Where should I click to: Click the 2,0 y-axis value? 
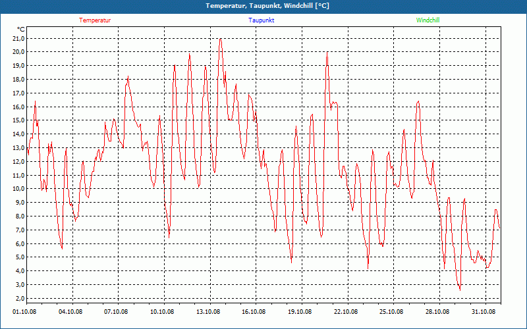click(20, 299)
